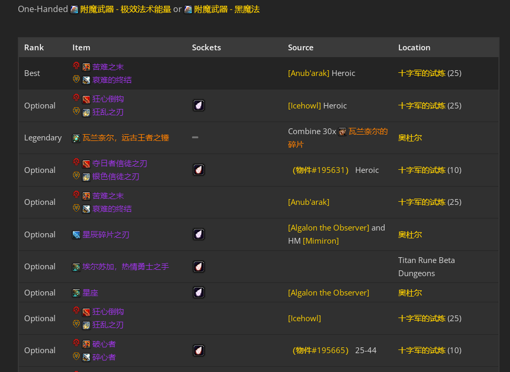This screenshot has width=510, height=372.
Task: Open 夺日者信徒之刃 item link
Action: click(120, 163)
